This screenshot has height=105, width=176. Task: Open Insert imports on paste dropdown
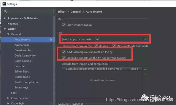121,39
